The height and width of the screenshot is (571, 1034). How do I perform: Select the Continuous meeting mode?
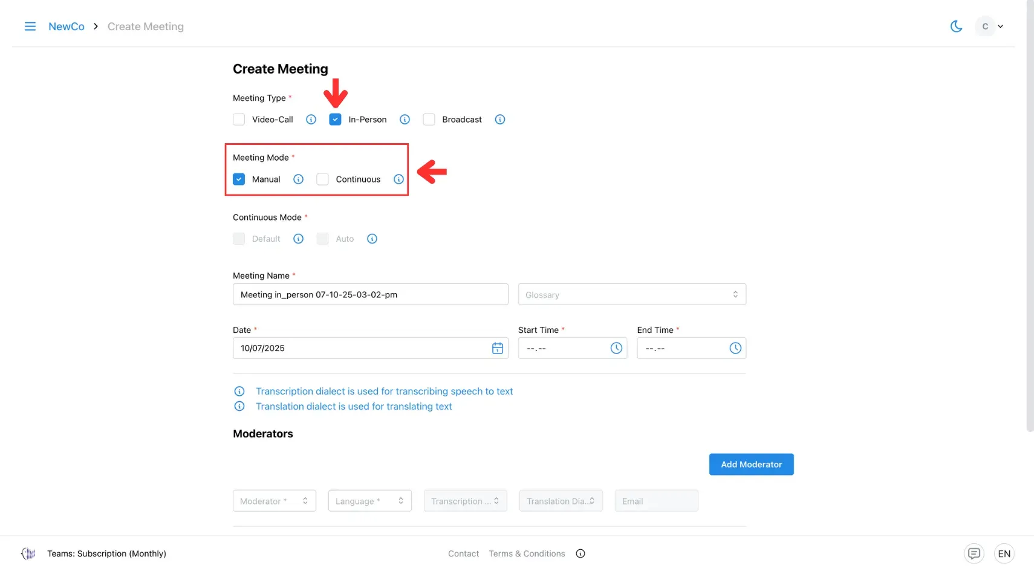[322, 179]
